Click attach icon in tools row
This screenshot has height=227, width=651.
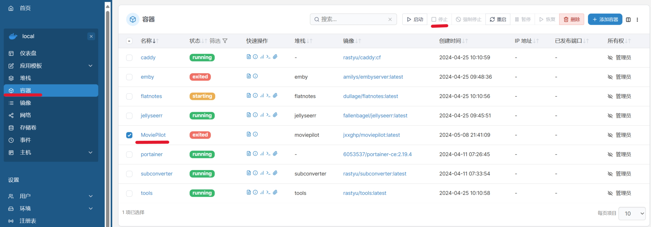click(275, 192)
